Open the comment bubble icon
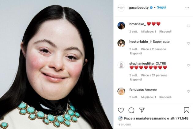This screenshot has width=193, height=129. tap(131, 110)
